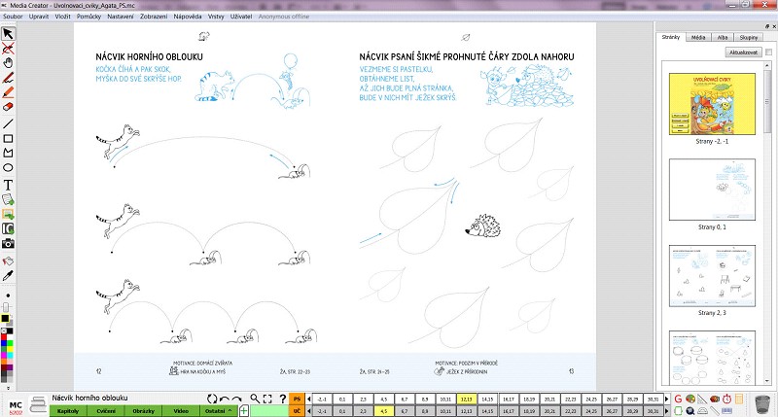Click the stacked books icon
The width and height of the screenshot is (778, 417).
click(38, 404)
